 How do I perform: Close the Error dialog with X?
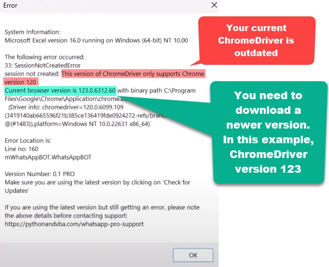coord(214,5)
